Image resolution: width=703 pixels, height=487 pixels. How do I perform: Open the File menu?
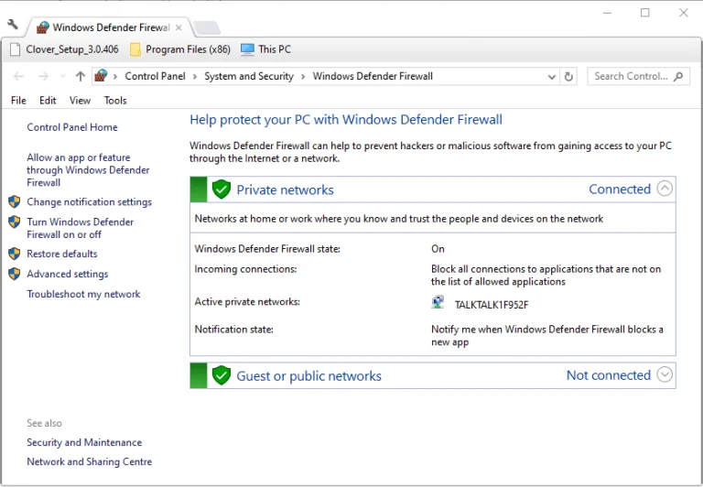click(x=18, y=101)
